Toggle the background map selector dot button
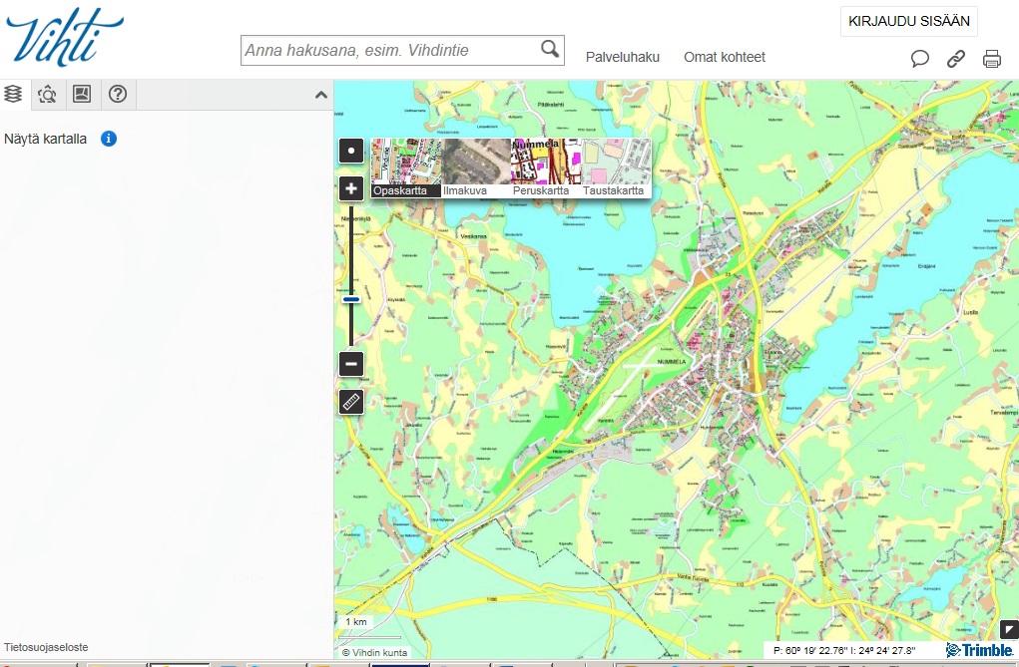This screenshot has height=667, width=1019. (351, 152)
